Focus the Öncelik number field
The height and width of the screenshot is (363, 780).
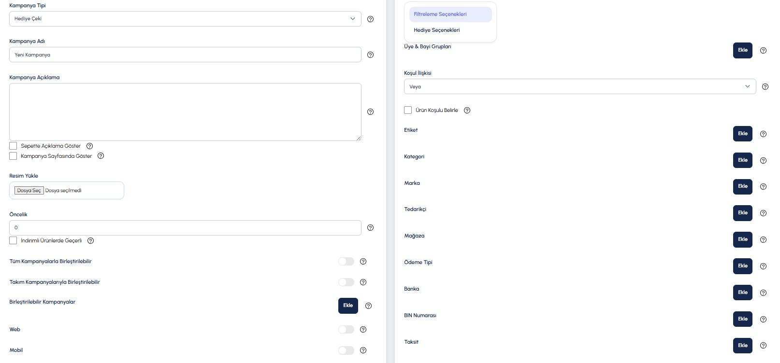point(185,228)
